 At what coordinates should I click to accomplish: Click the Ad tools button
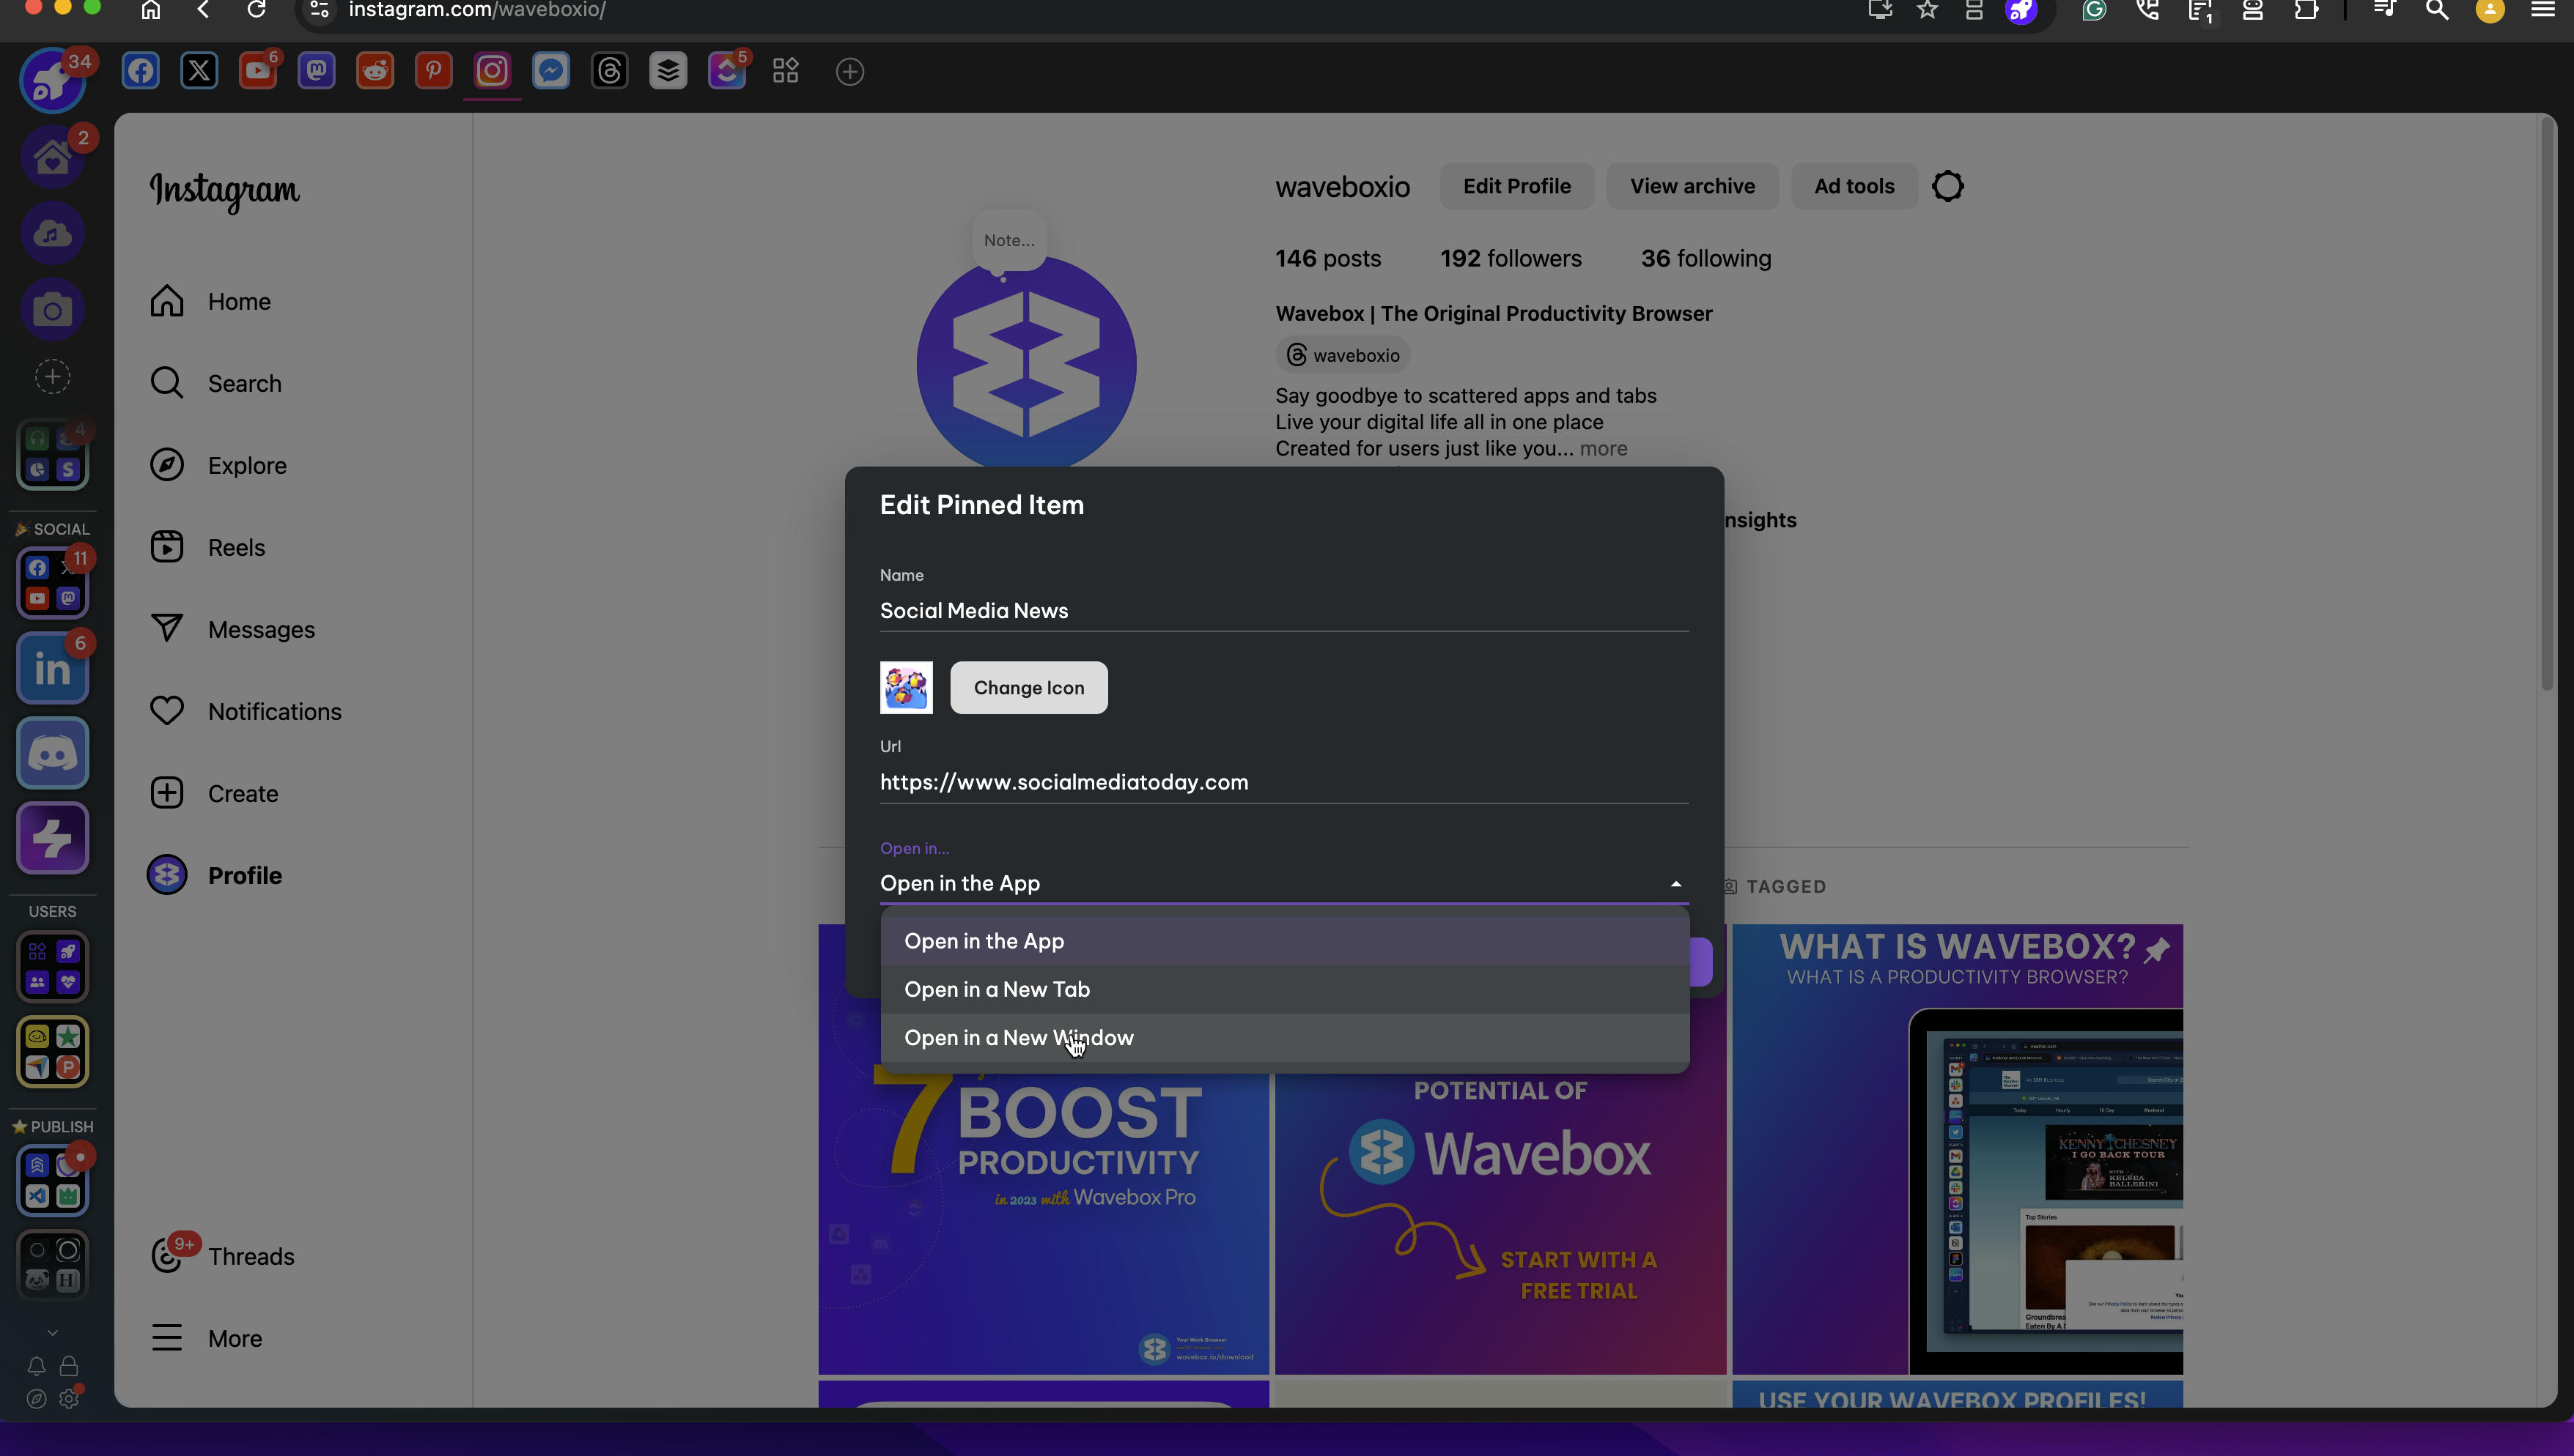click(1854, 186)
